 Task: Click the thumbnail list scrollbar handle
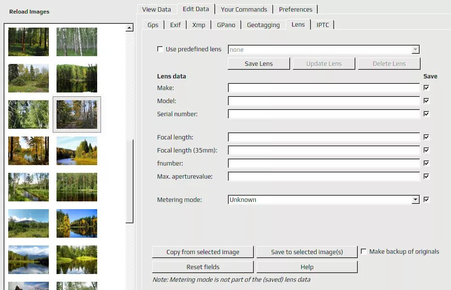(x=130, y=181)
